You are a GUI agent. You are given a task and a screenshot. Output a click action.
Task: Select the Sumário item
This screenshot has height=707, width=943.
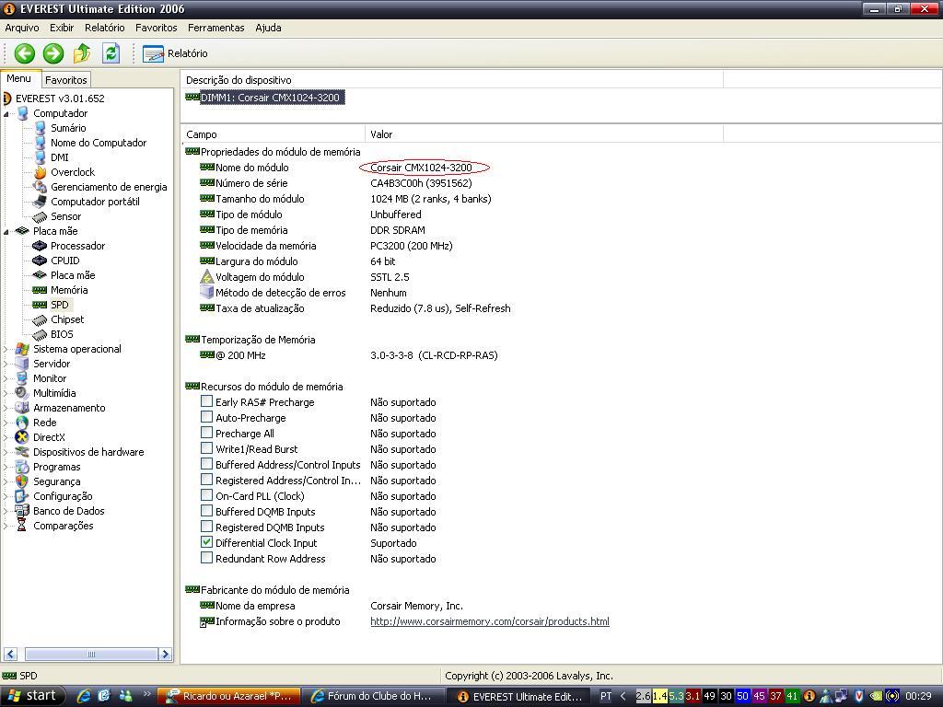(68, 128)
